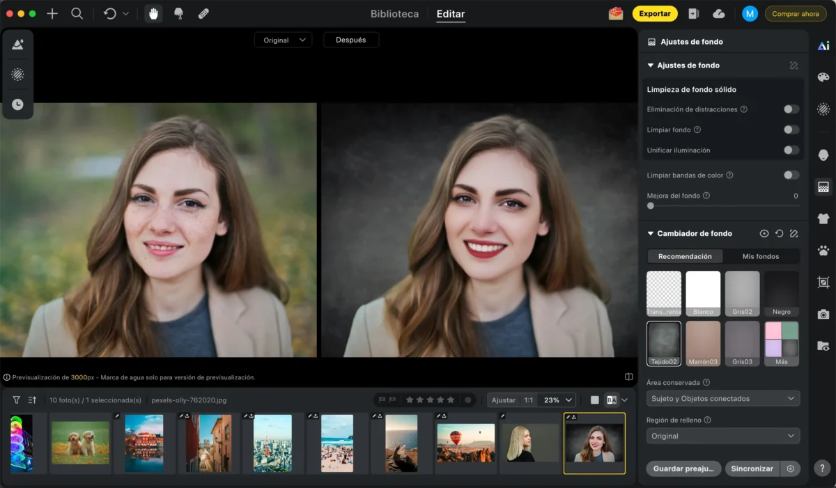Open the clothing t-shirt tool
This screenshot has height=488, width=836.
click(823, 219)
